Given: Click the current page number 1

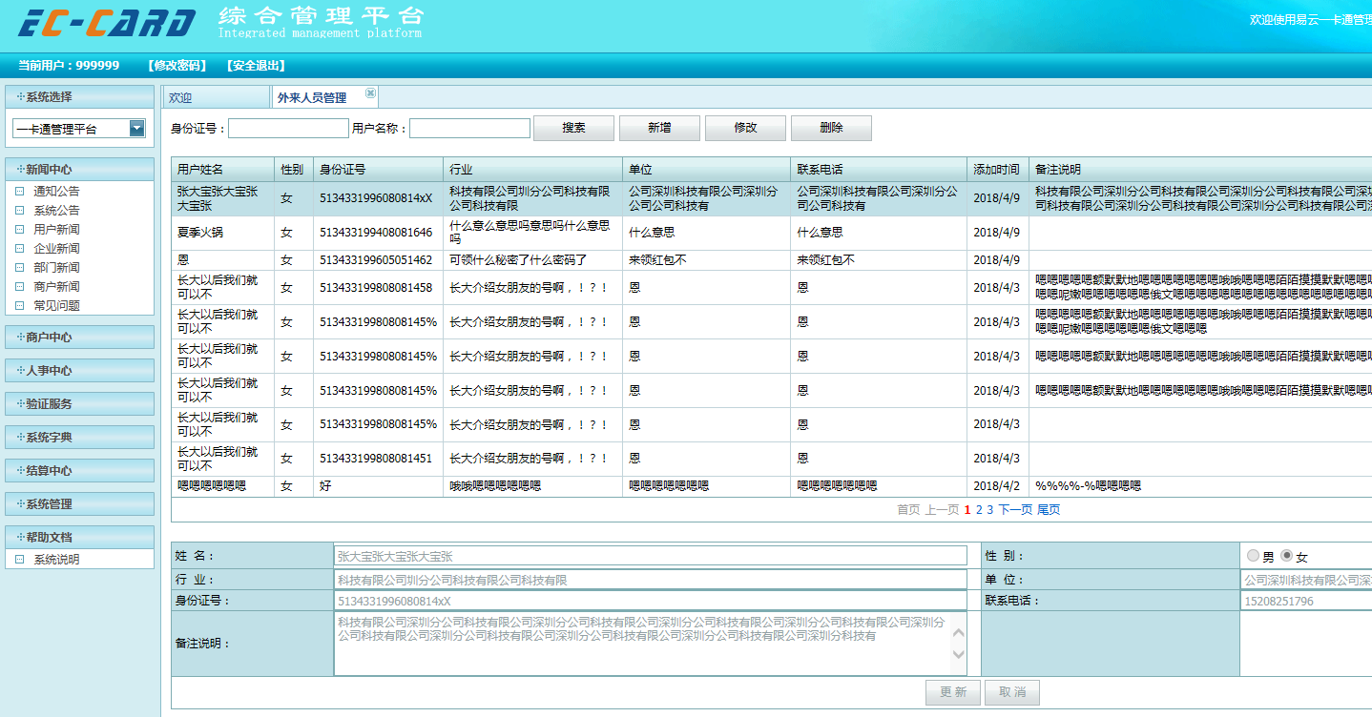Looking at the screenshot, I should (x=967, y=510).
